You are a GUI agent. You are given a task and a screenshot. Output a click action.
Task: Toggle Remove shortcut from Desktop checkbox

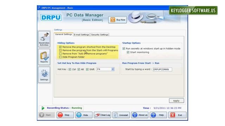pos(60,47)
